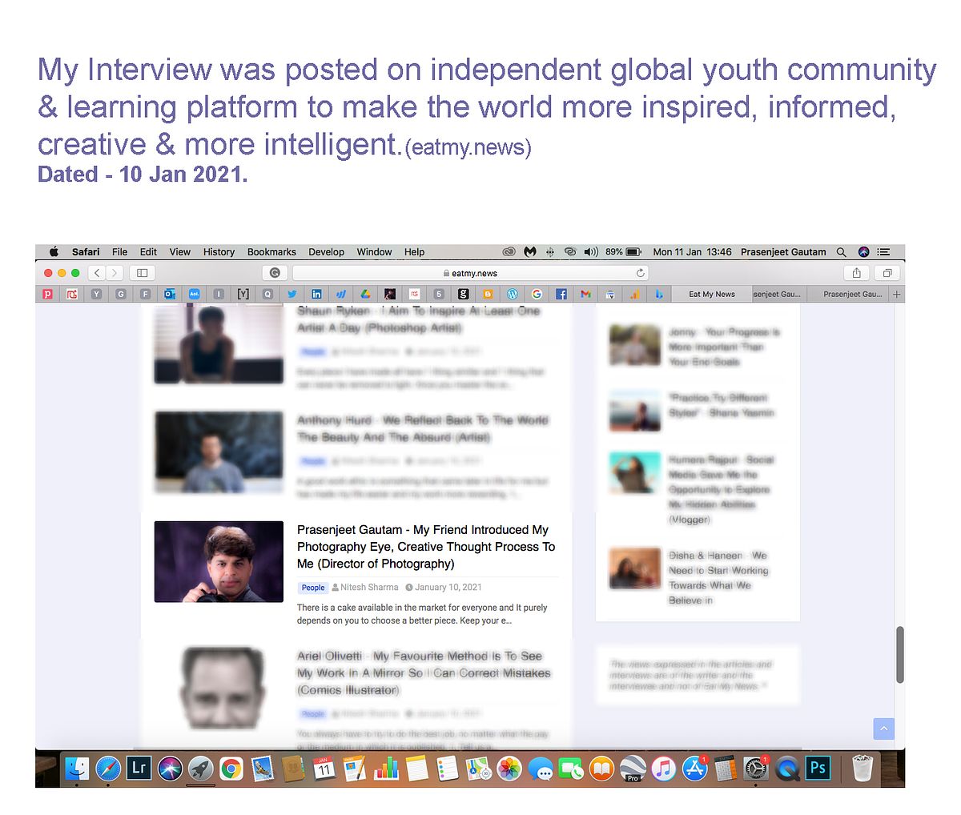
Task: Select the Eat My News tab
Action: click(x=711, y=295)
